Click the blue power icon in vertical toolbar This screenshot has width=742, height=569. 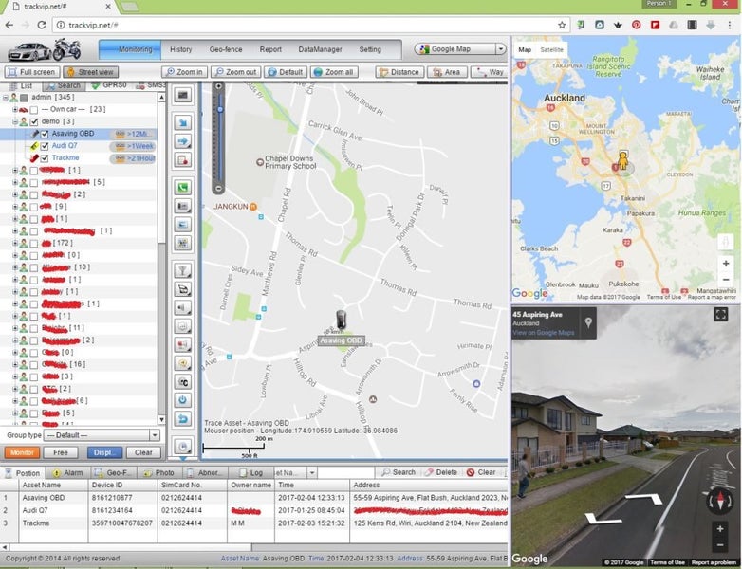(183, 400)
